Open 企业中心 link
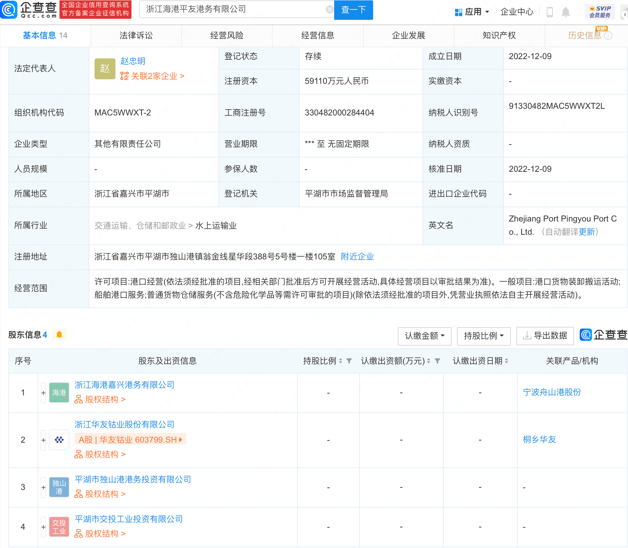This screenshot has width=628, height=548. pos(517,12)
